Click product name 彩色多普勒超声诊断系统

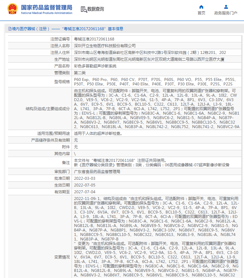95,66
